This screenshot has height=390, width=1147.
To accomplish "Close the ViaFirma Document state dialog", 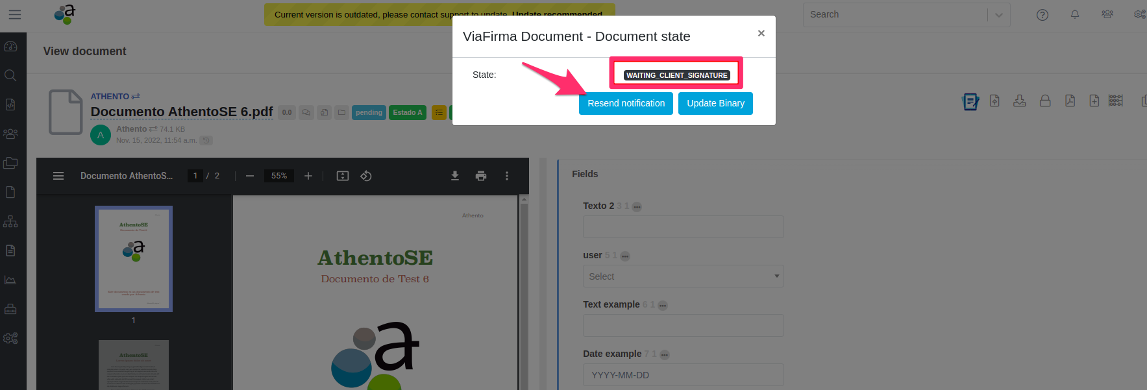I will [x=761, y=33].
